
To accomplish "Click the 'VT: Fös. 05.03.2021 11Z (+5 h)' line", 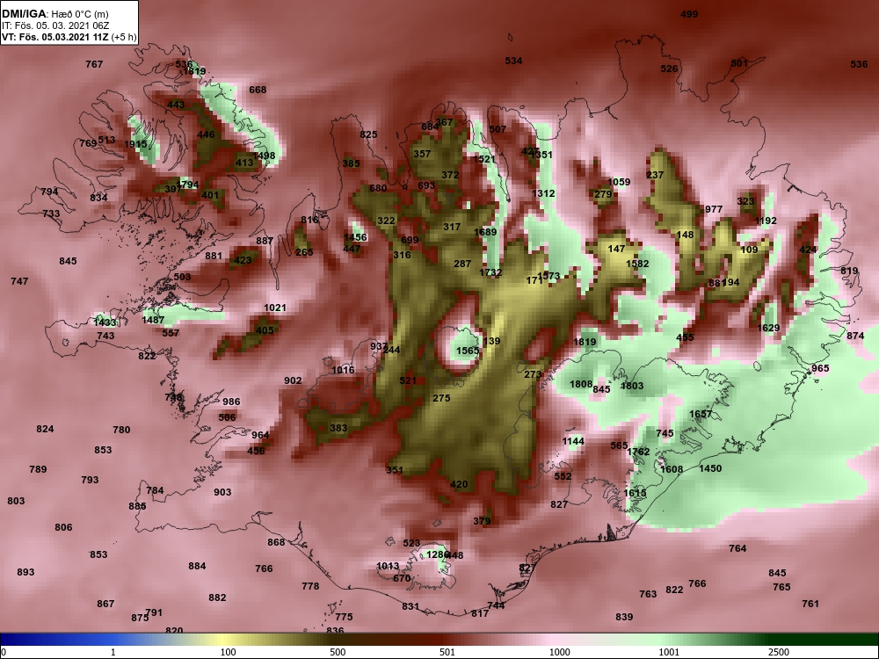I will pos(69,38).
